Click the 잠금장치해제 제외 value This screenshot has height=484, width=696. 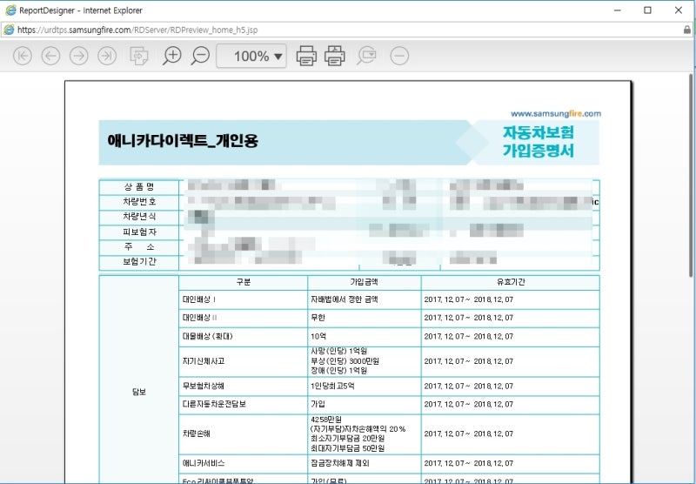[x=340, y=464]
